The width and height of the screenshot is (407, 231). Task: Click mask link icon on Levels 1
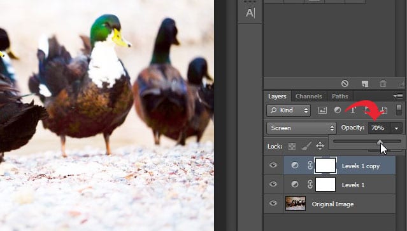[310, 185]
